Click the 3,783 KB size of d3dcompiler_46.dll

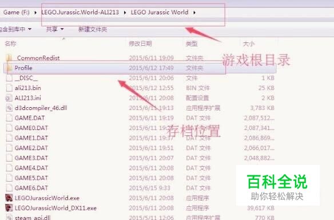pos(262,108)
